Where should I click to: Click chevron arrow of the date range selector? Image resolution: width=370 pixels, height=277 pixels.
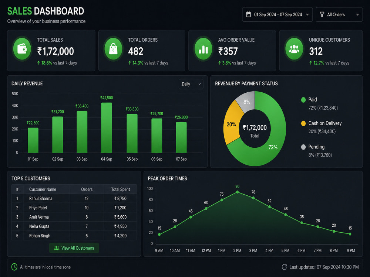tap(307, 15)
